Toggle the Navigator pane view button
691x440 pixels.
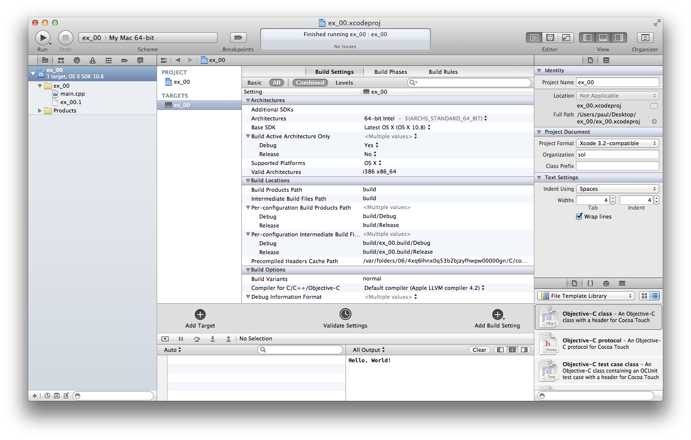(587, 38)
